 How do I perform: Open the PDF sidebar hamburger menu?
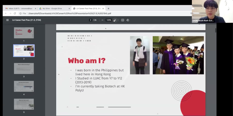8,20
